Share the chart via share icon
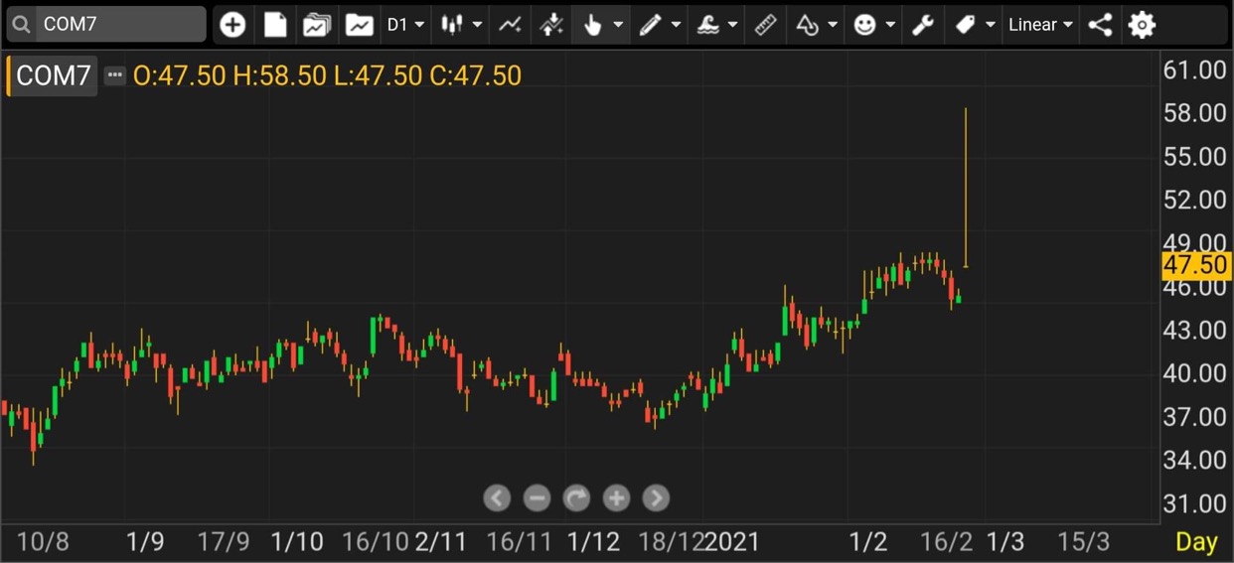Viewport: 1234px width, 563px height. click(1100, 25)
